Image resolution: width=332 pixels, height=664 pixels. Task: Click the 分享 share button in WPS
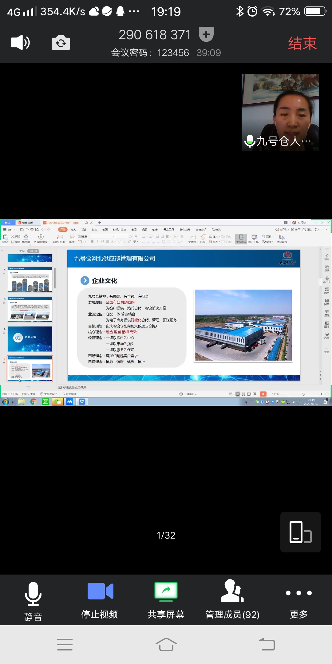click(x=296, y=230)
